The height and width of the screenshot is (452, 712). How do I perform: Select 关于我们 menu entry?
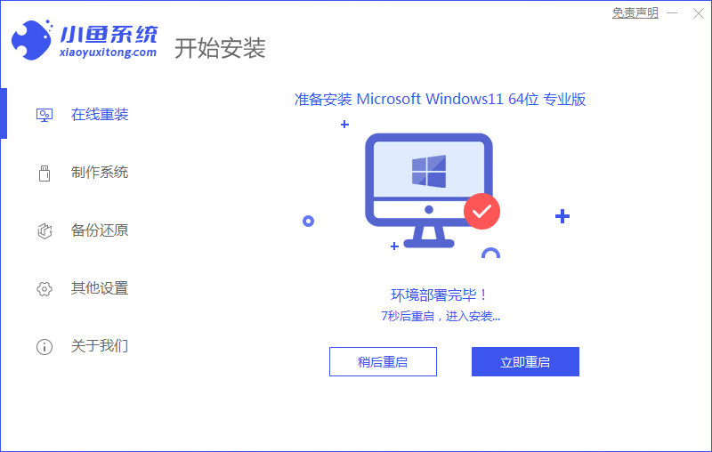pyautogui.click(x=100, y=346)
